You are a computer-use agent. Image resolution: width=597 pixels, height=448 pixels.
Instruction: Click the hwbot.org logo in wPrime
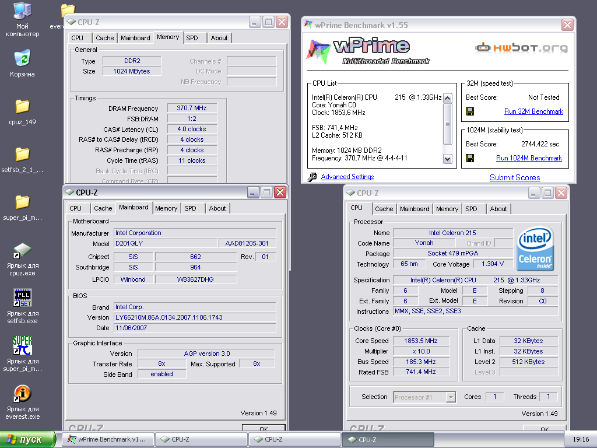521,48
